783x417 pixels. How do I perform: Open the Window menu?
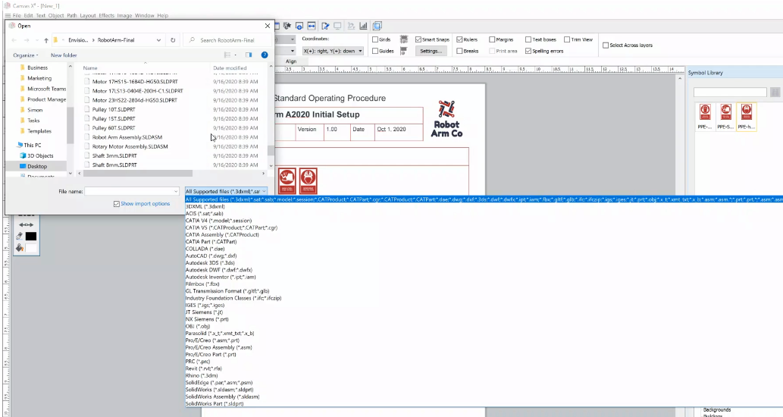[x=144, y=15]
